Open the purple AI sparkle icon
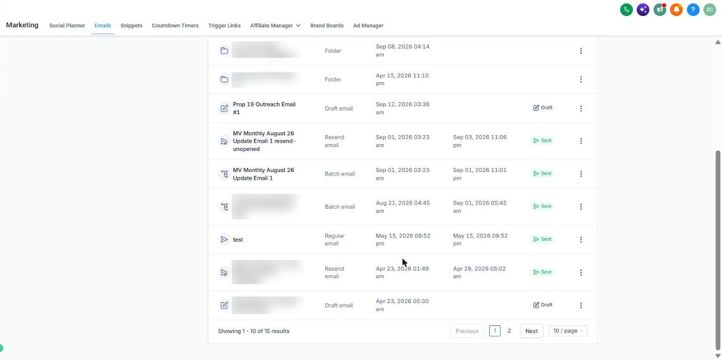722x360 pixels. (643, 9)
